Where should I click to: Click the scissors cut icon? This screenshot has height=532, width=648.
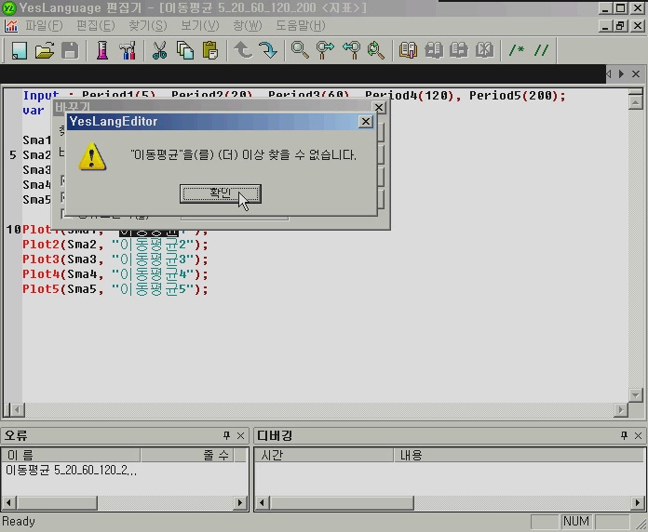(159, 50)
